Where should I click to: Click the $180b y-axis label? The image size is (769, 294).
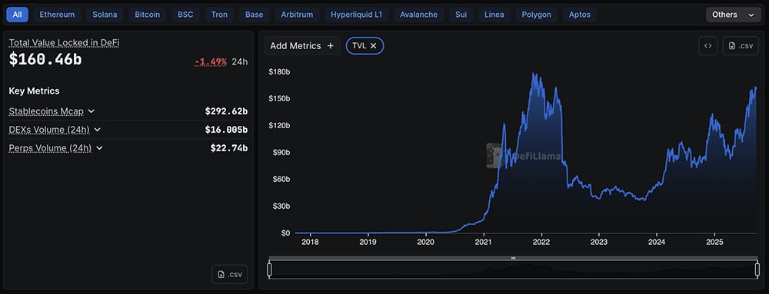point(280,72)
